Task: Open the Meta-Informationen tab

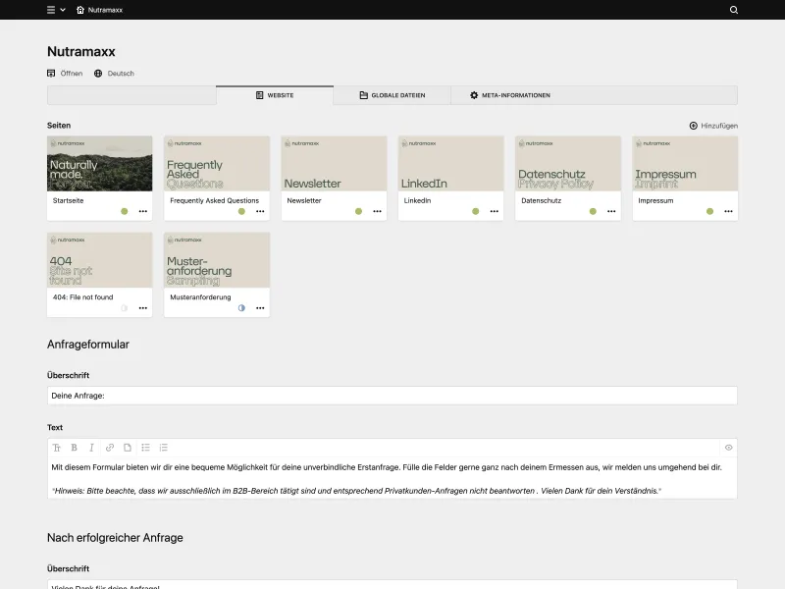Action: (511, 95)
